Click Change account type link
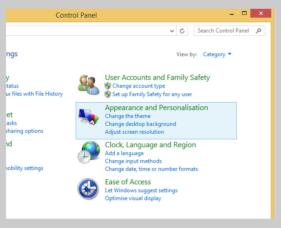 pyautogui.click(x=139, y=86)
